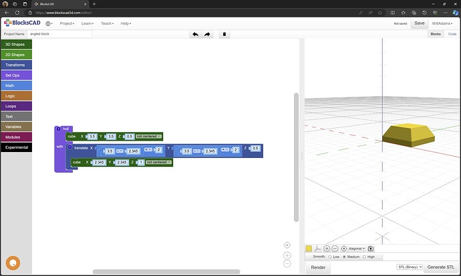Reset the 3D view with the target icon
Image resolution: width=461 pixels, height=276 pixels.
[x=343, y=249]
